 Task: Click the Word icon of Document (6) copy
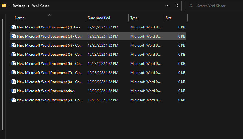point(14,64)
